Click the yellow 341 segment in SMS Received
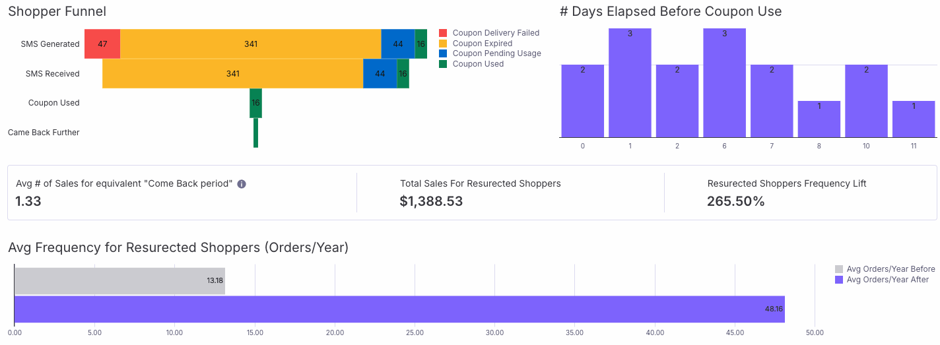The height and width of the screenshot is (345, 940). 233,73
